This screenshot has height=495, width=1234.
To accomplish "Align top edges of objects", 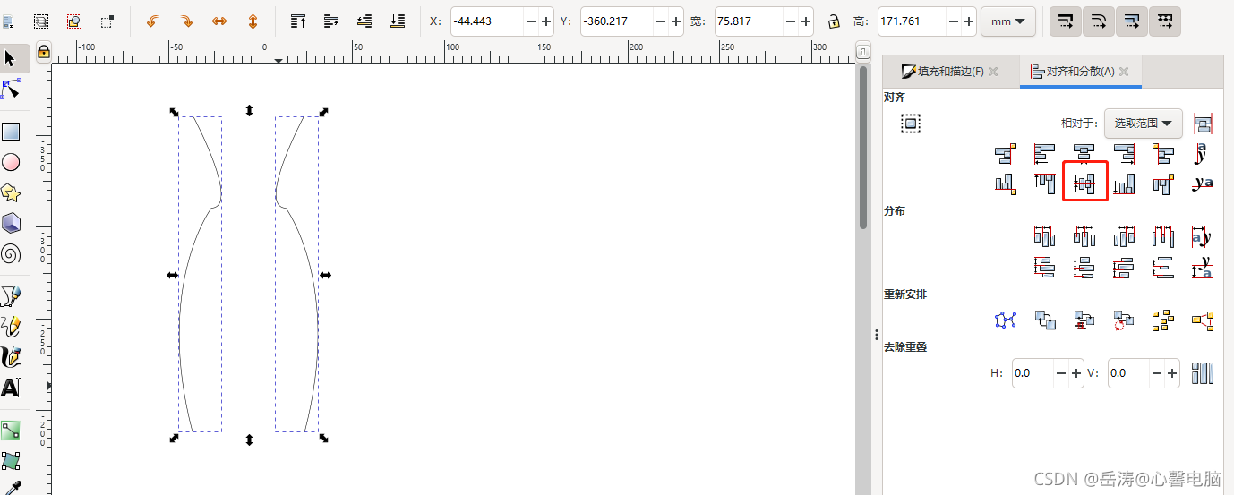I will point(1045,184).
